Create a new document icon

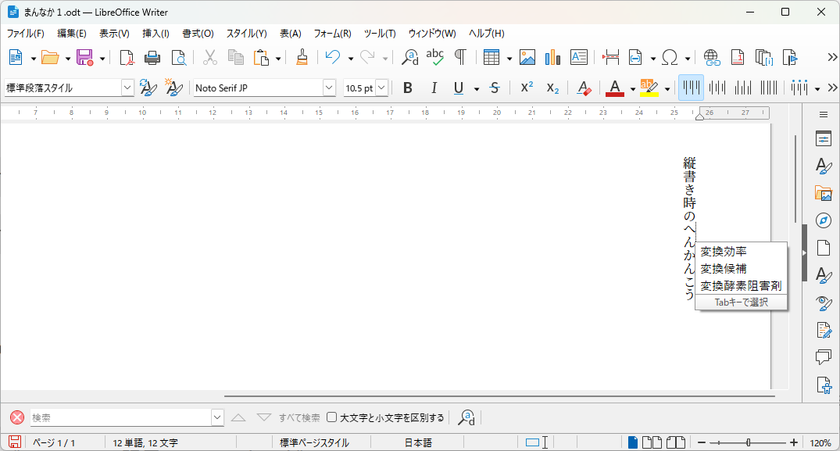click(16, 57)
